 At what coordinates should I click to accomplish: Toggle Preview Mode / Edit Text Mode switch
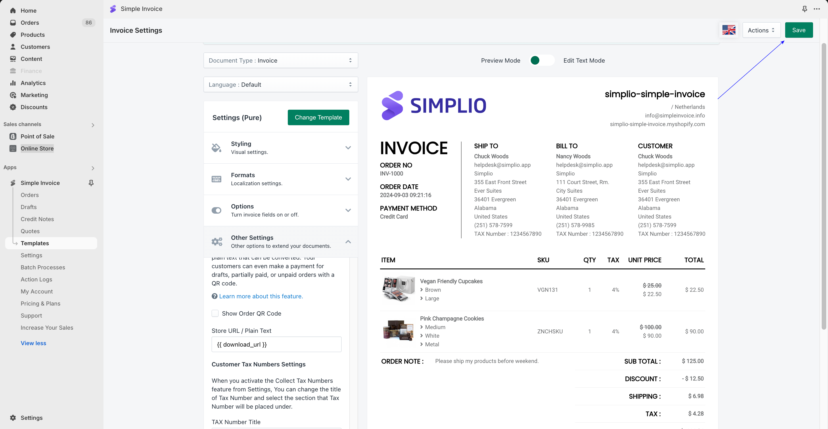542,60
